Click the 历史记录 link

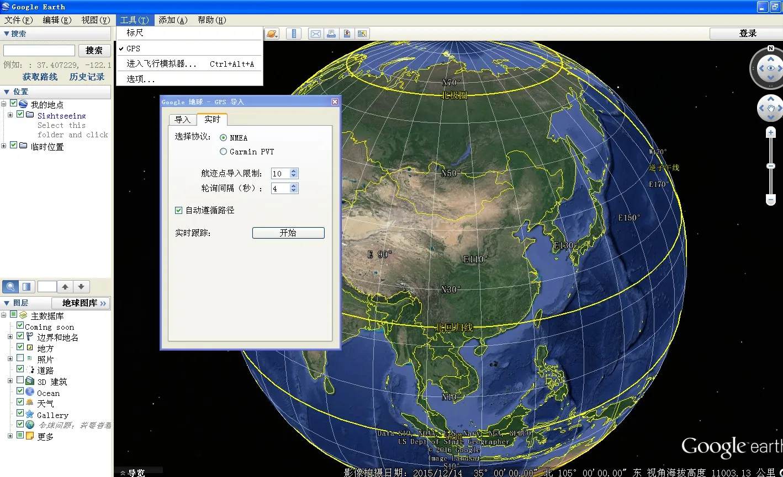[x=87, y=77]
